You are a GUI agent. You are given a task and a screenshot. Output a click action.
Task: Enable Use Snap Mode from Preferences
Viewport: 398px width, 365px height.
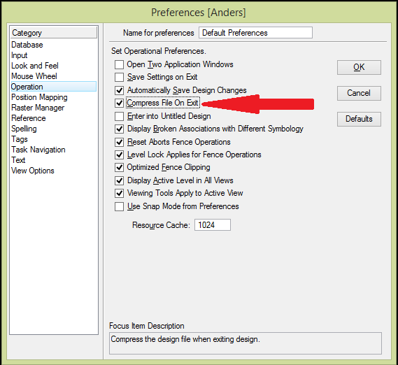point(119,206)
